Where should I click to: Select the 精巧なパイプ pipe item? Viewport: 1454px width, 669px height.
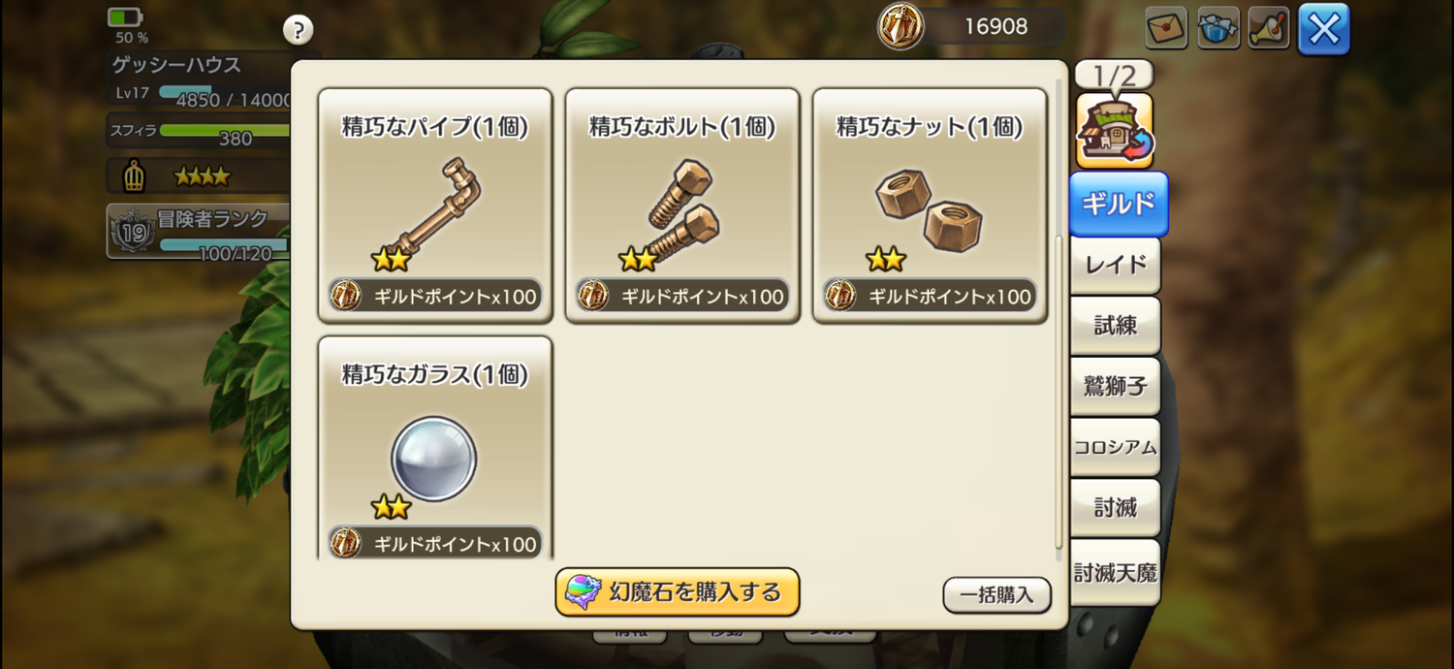coord(435,206)
